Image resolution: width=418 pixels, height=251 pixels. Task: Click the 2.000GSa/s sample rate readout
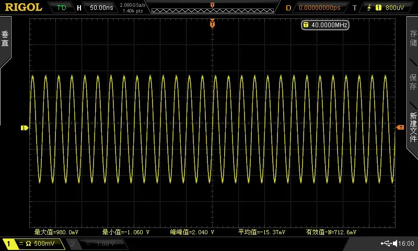[x=133, y=5]
